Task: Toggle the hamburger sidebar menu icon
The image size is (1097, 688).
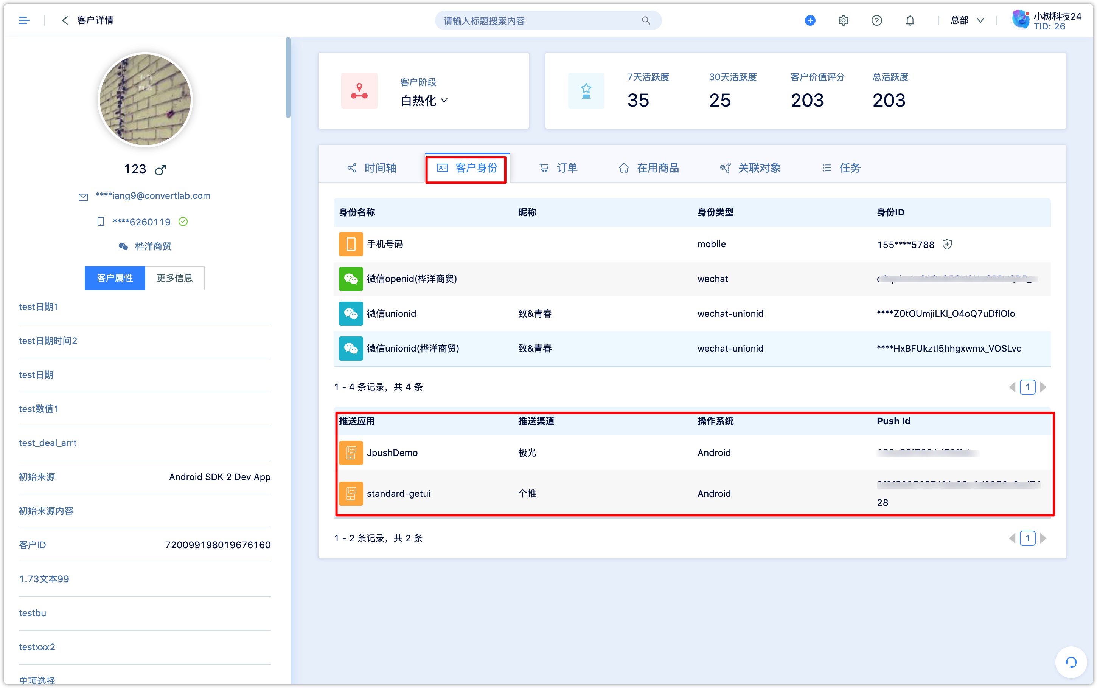Action: tap(24, 20)
